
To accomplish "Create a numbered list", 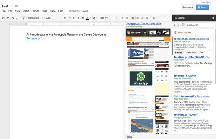I will 113,18.
